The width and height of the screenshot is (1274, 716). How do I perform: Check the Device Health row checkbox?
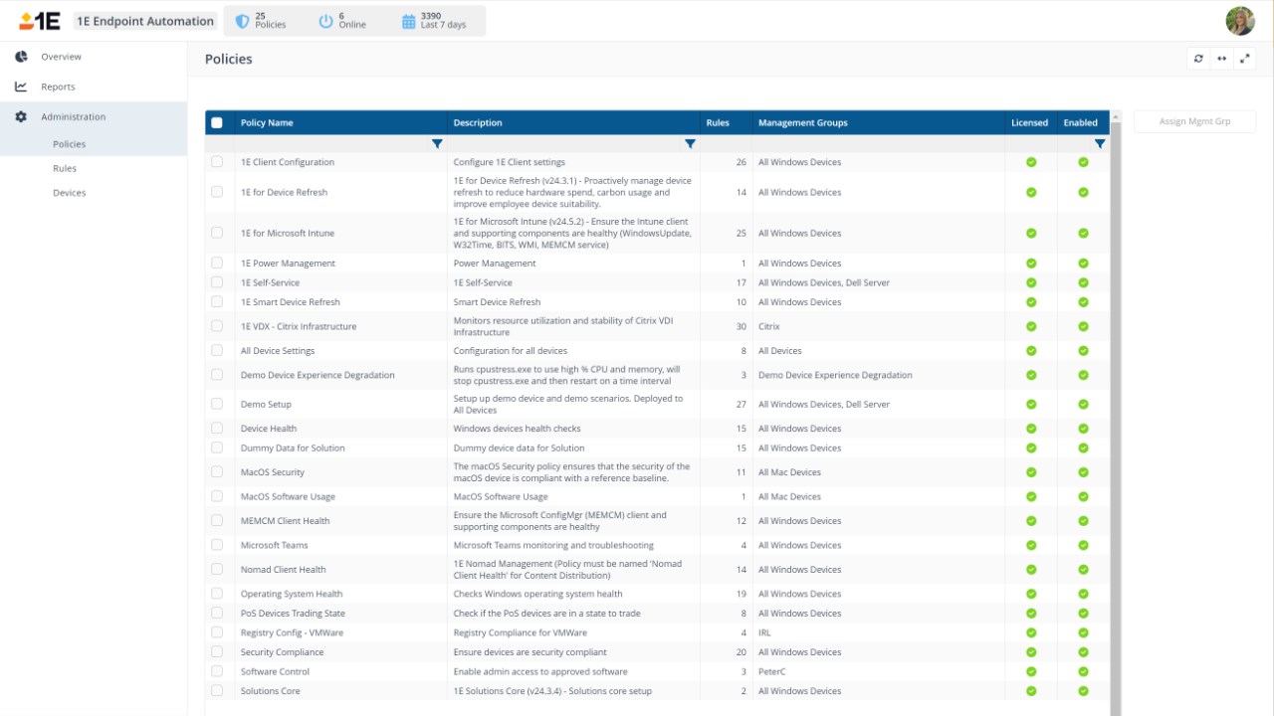(217, 429)
